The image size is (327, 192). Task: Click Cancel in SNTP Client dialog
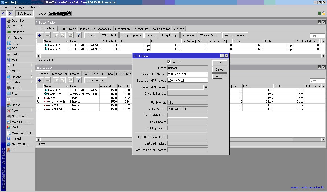(x=219, y=70)
